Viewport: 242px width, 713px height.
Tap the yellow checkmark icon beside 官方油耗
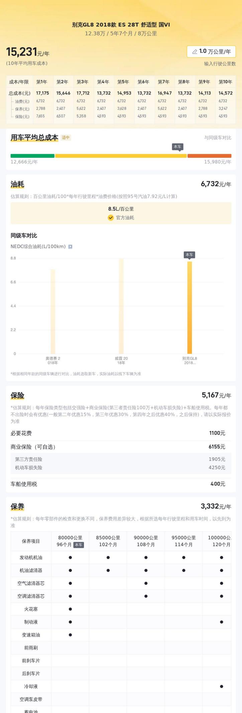(111, 217)
